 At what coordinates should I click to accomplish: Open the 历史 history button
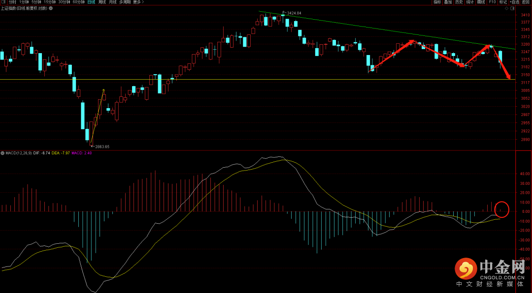click(x=459, y=2)
